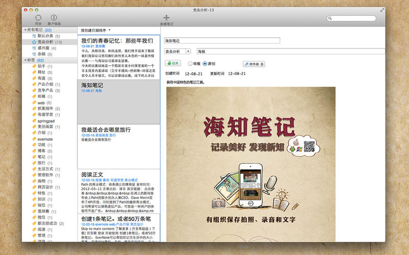Click the tag icon beside 博客
This screenshot has height=255, width=409.
[x=34, y=151]
